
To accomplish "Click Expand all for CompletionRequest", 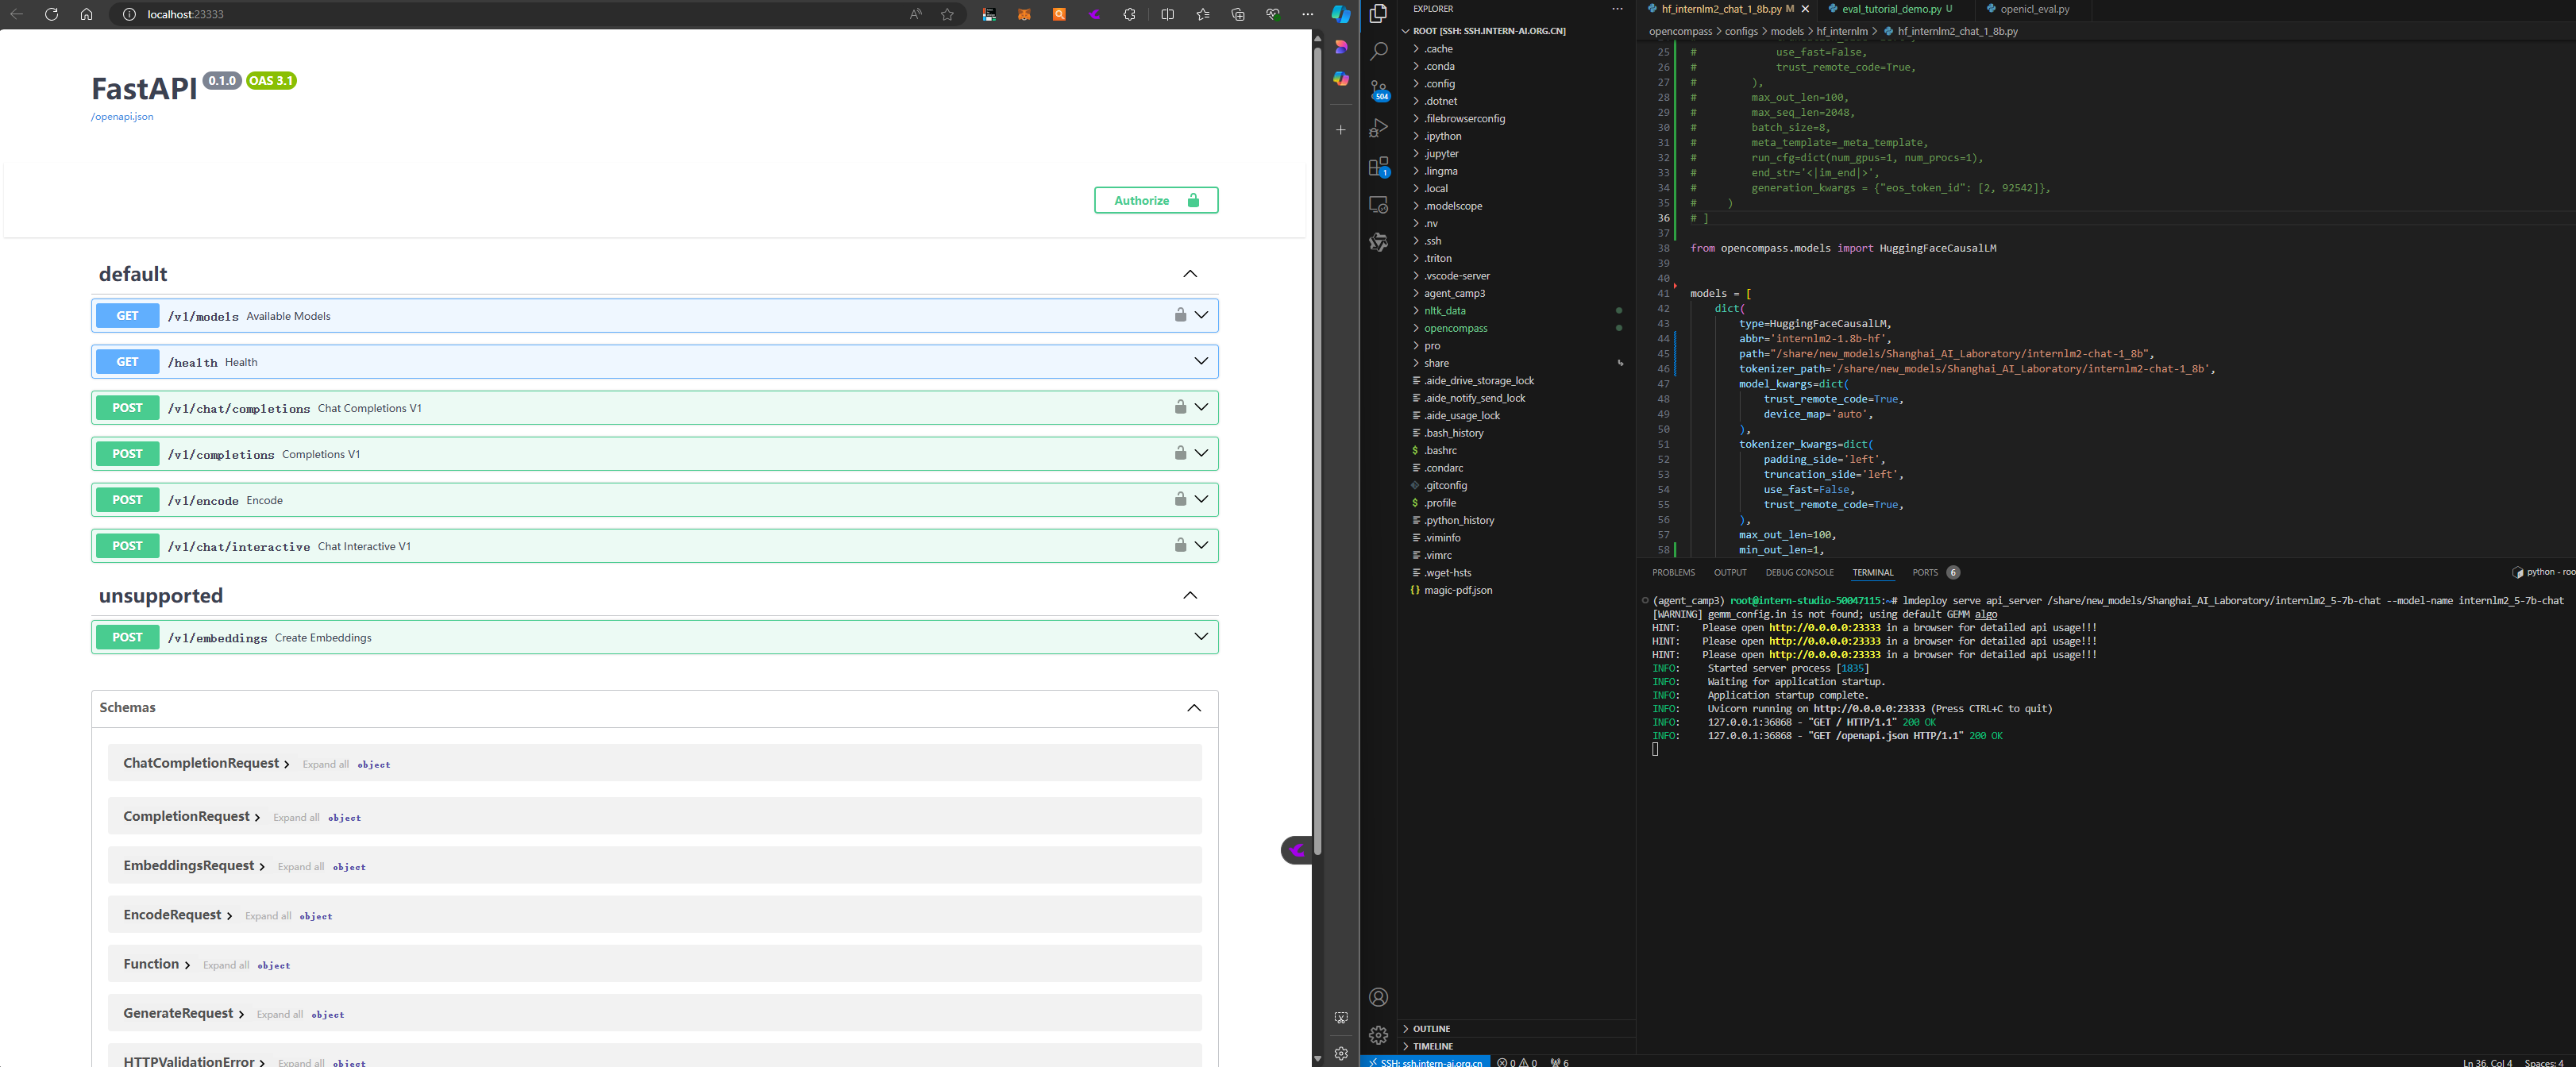I will point(296,818).
